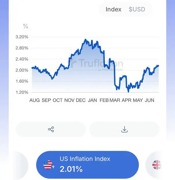Click the percent symbol above the y-axis
The image size is (175, 180).
26,26
